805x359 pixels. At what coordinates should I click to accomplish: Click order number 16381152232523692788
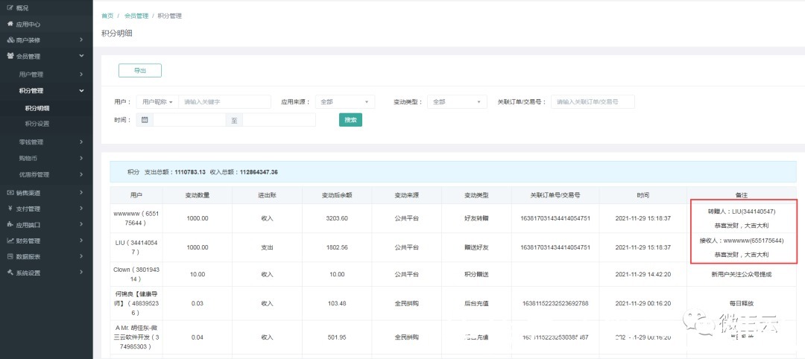point(555,304)
